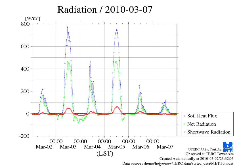Click the '(LST)' axis label
This screenshot has width=239, height=168.
click(x=105, y=153)
